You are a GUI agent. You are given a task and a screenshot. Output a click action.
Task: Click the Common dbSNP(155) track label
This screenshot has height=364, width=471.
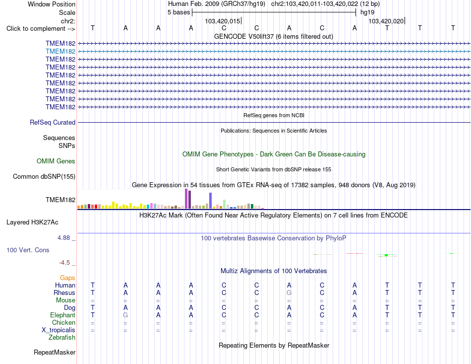(44, 177)
